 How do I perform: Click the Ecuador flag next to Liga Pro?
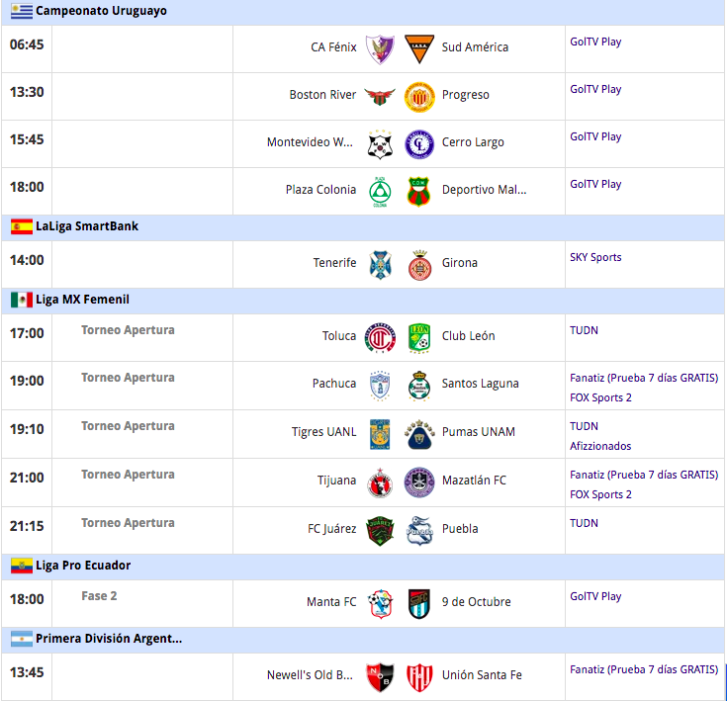click(x=22, y=566)
